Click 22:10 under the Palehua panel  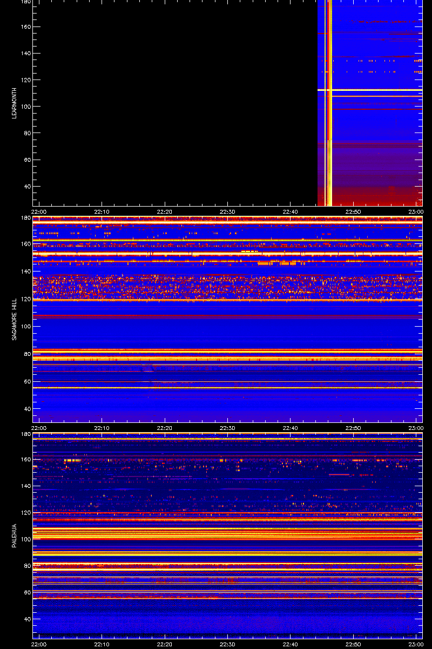pos(102,644)
